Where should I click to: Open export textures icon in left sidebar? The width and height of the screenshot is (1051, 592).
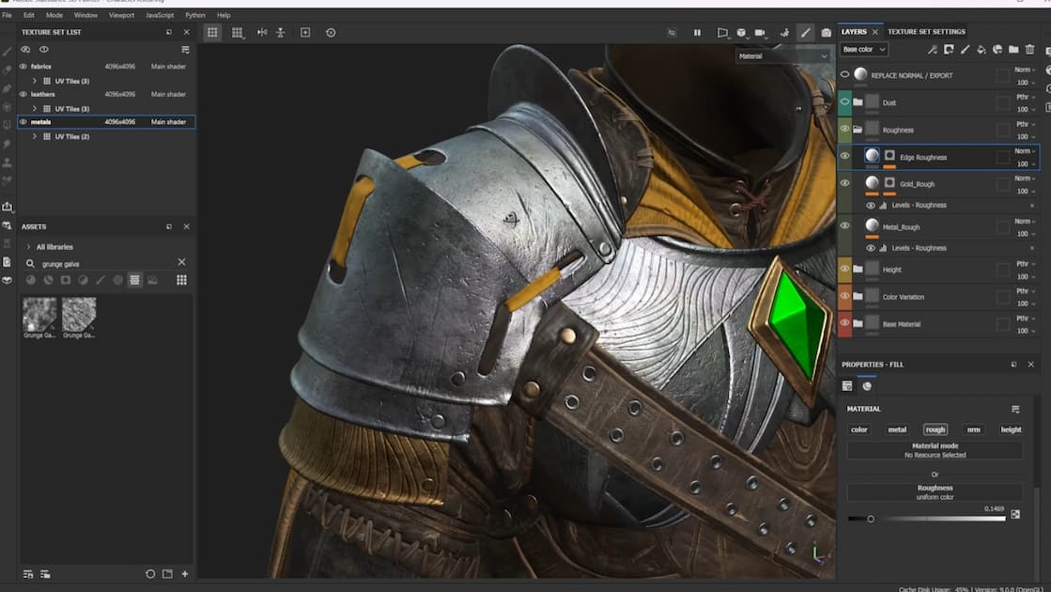pyautogui.click(x=8, y=207)
